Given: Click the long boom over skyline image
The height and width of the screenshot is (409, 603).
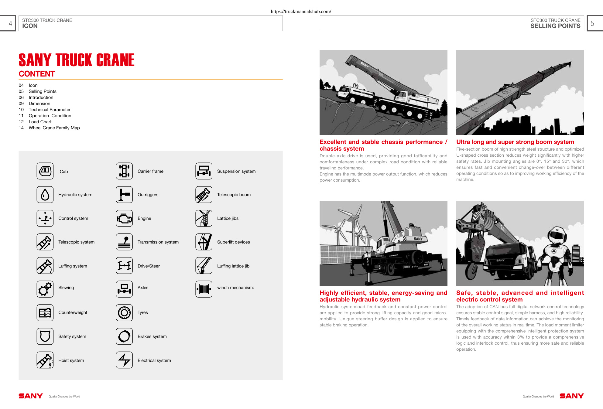Looking at the screenshot, I should [x=520, y=92].
